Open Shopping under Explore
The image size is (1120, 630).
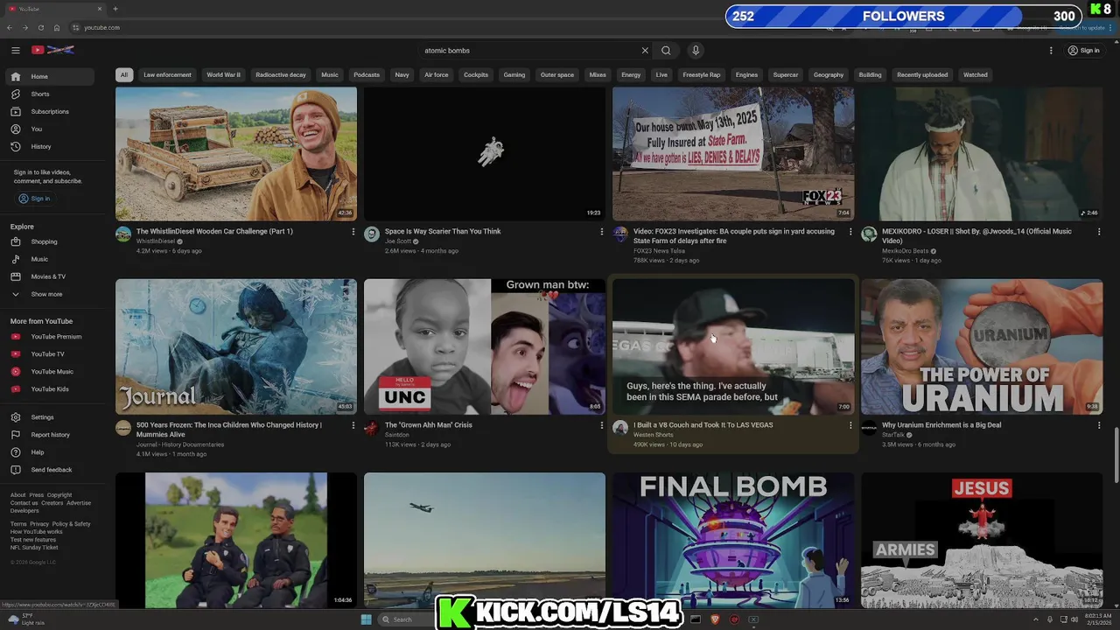(x=50, y=241)
